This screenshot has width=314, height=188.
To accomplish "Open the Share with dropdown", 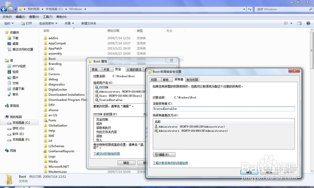I will click(69, 23).
